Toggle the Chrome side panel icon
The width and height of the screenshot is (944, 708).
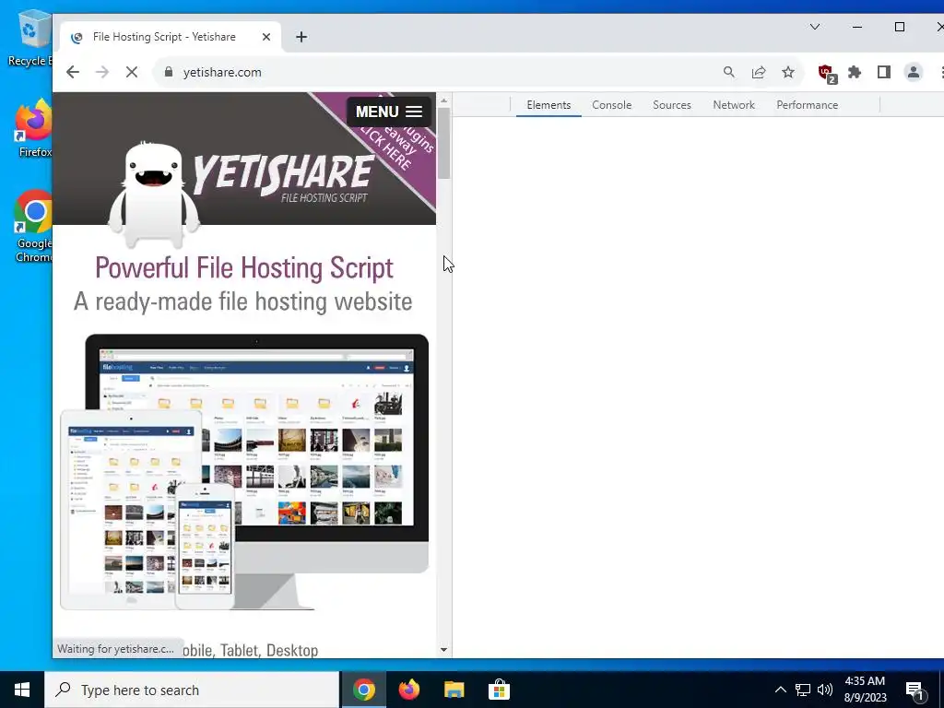pyautogui.click(x=884, y=72)
